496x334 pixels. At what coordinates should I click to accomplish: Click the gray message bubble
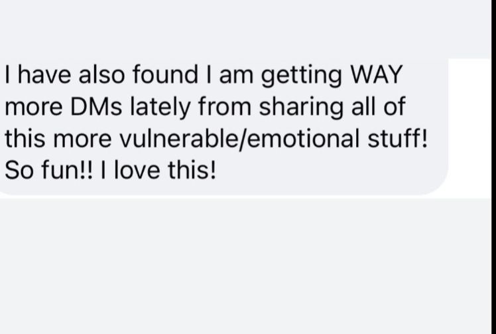(x=223, y=127)
